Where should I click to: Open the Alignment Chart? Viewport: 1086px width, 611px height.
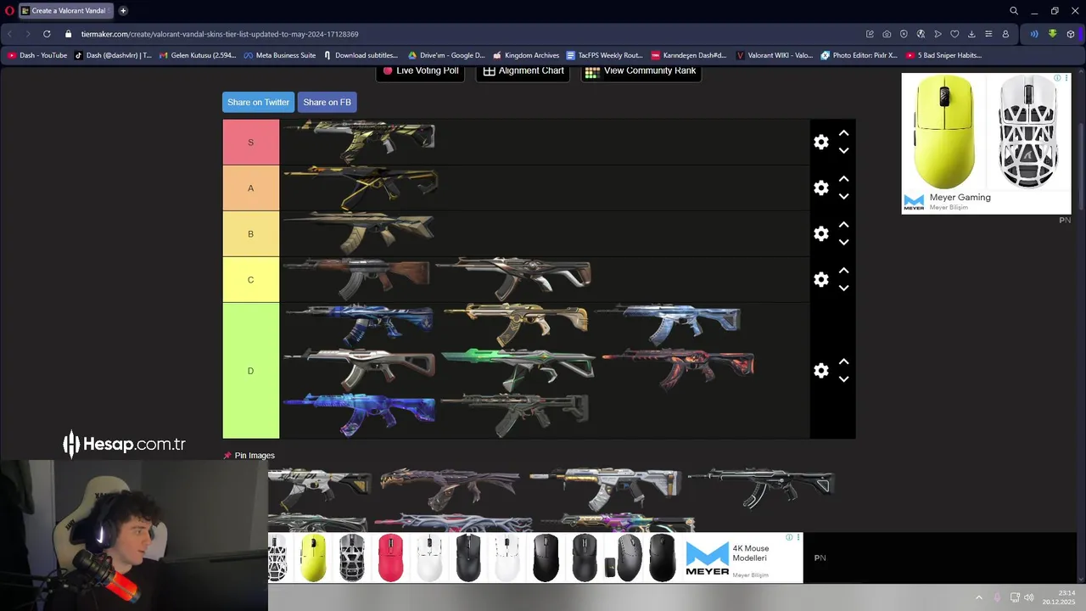click(523, 71)
